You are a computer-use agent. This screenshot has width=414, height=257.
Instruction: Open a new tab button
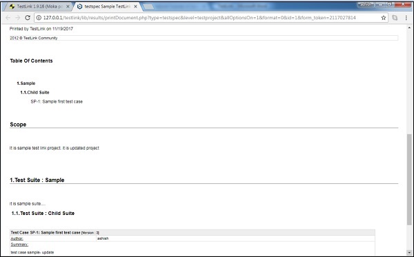pyautogui.click(x=148, y=7)
